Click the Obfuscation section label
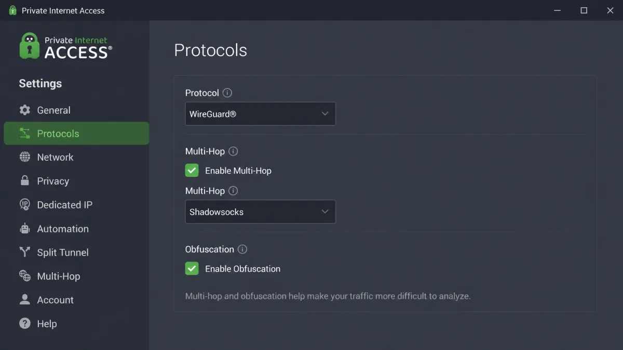Screen dimensions: 623x350 tap(209, 249)
